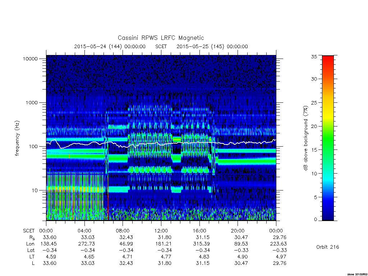Click the plot title Cassini RPWS LRFC Magnetic
Screen dimensions: 368x276
click(161, 38)
